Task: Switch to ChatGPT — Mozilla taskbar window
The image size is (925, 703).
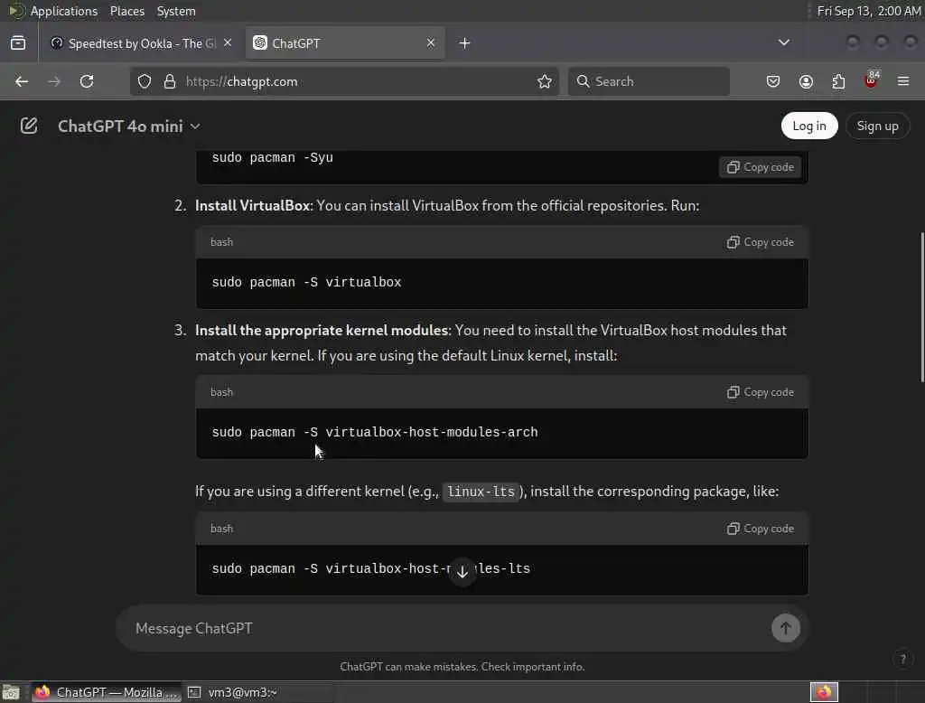Action: [107, 692]
